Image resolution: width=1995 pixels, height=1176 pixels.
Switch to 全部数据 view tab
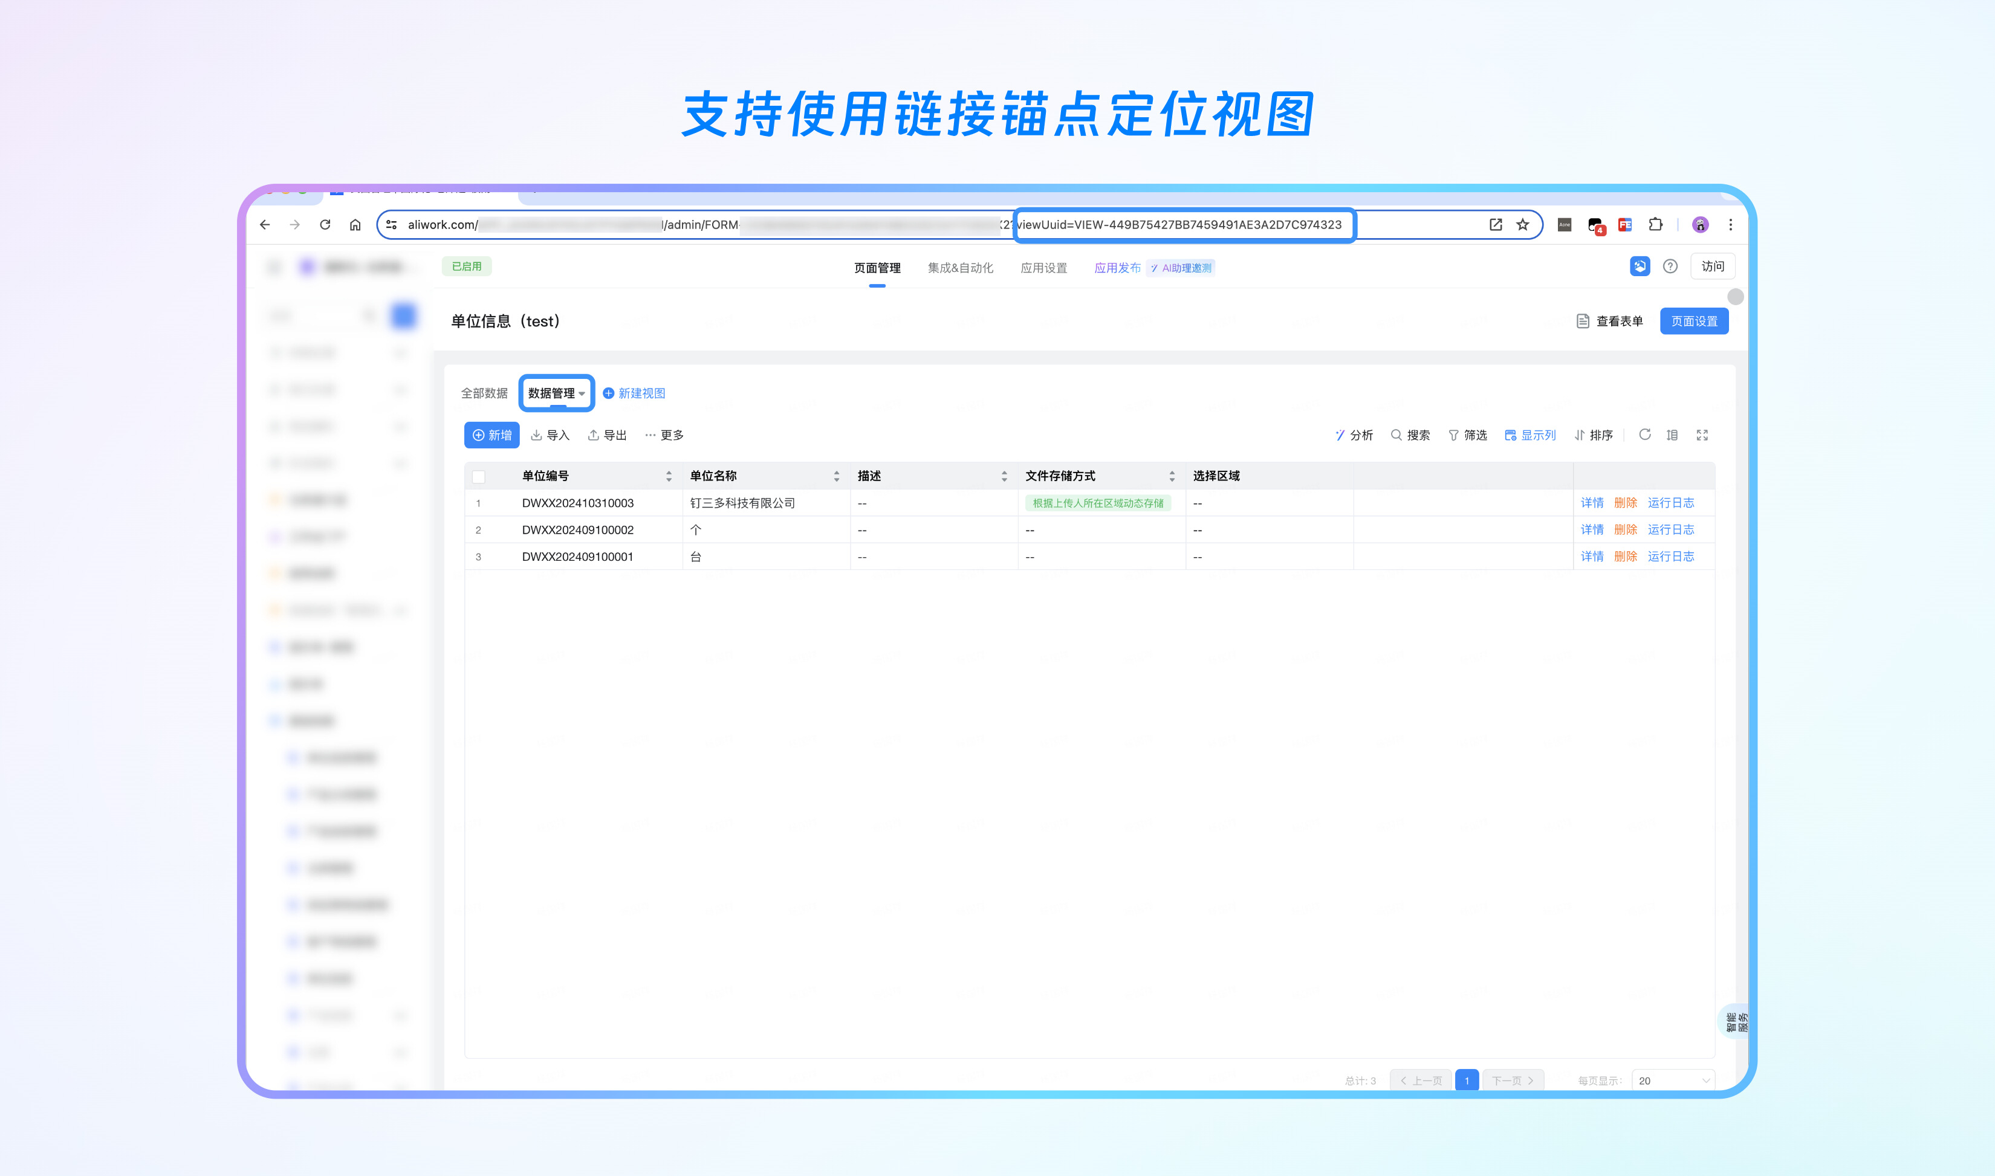coord(484,393)
